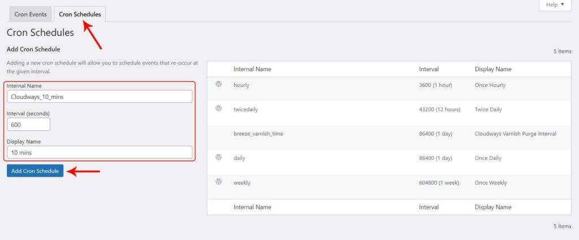Select the Cron Schedules tab

click(80, 14)
